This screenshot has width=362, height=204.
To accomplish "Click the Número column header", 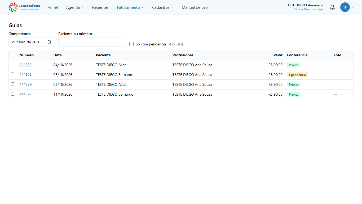I will pyautogui.click(x=27, y=55).
